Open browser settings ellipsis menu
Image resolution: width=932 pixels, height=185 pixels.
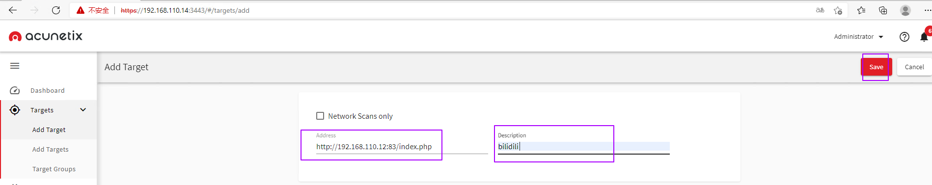coord(924,10)
